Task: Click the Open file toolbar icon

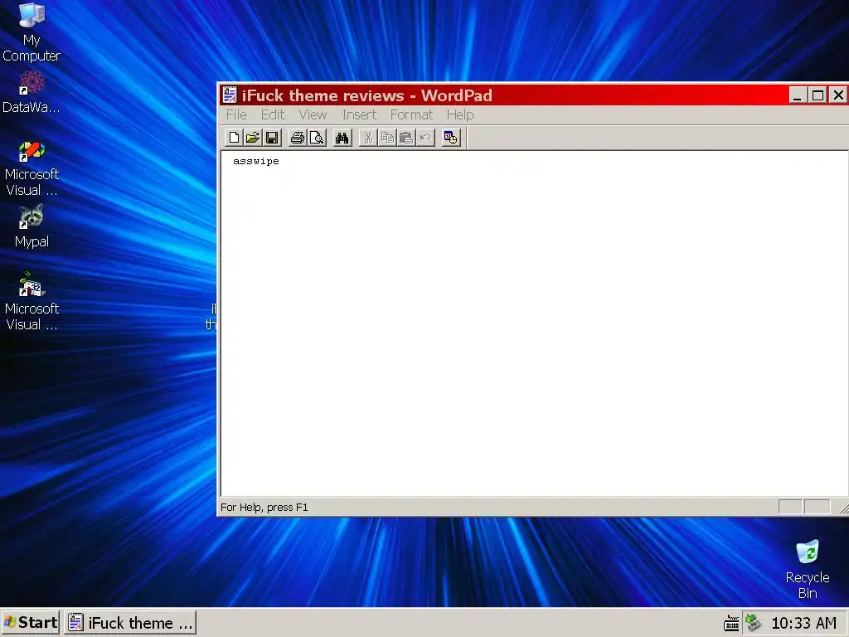Action: tap(253, 138)
